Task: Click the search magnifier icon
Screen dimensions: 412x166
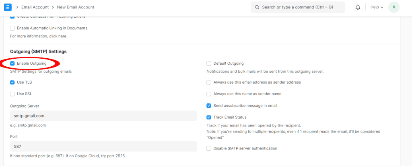Action: (x=257, y=7)
